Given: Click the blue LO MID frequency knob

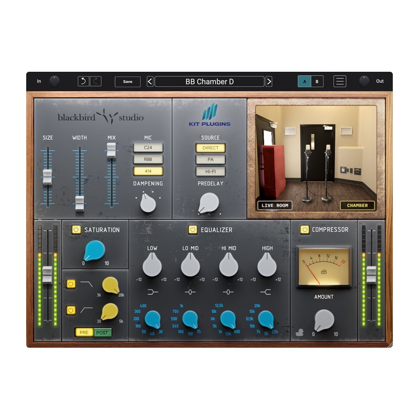Looking at the screenshot, I should (x=190, y=319).
